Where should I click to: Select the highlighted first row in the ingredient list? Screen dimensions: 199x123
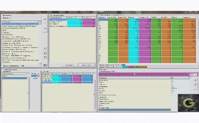point(20,24)
